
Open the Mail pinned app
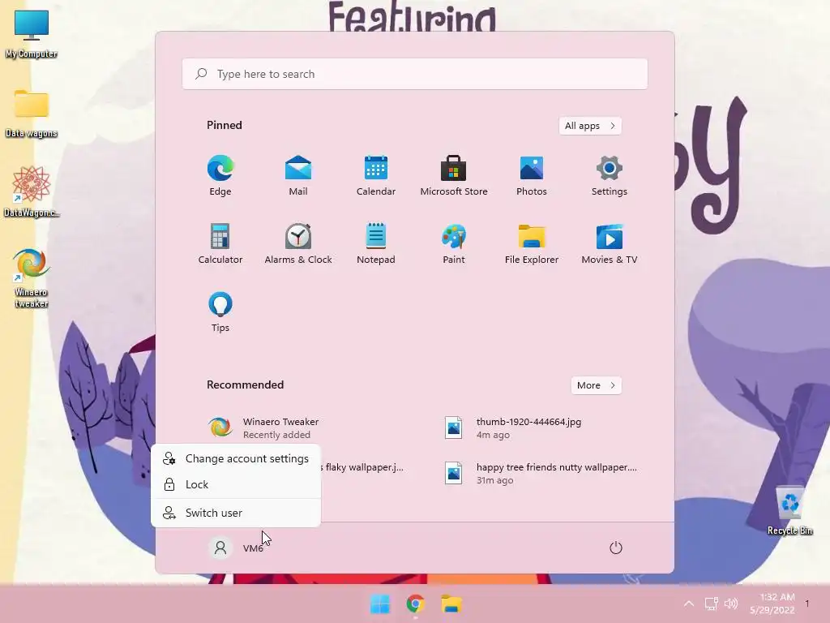tap(298, 176)
